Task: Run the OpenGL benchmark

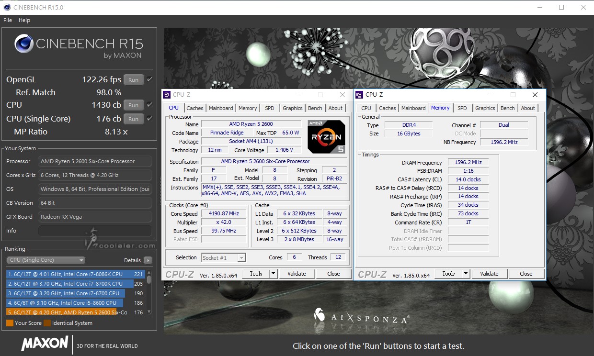Action: click(134, 80)
